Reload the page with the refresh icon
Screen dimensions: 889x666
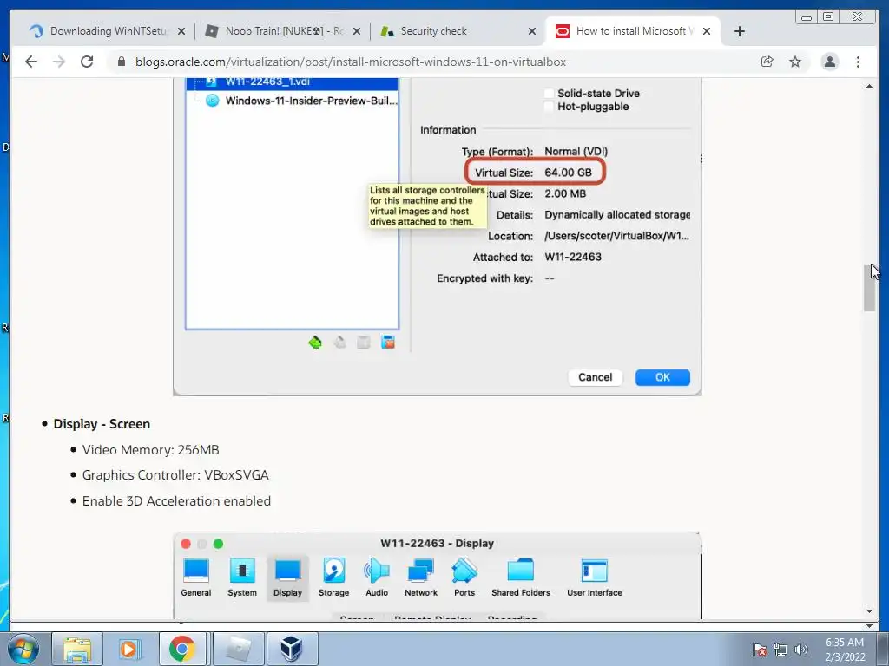click(87, 62)
